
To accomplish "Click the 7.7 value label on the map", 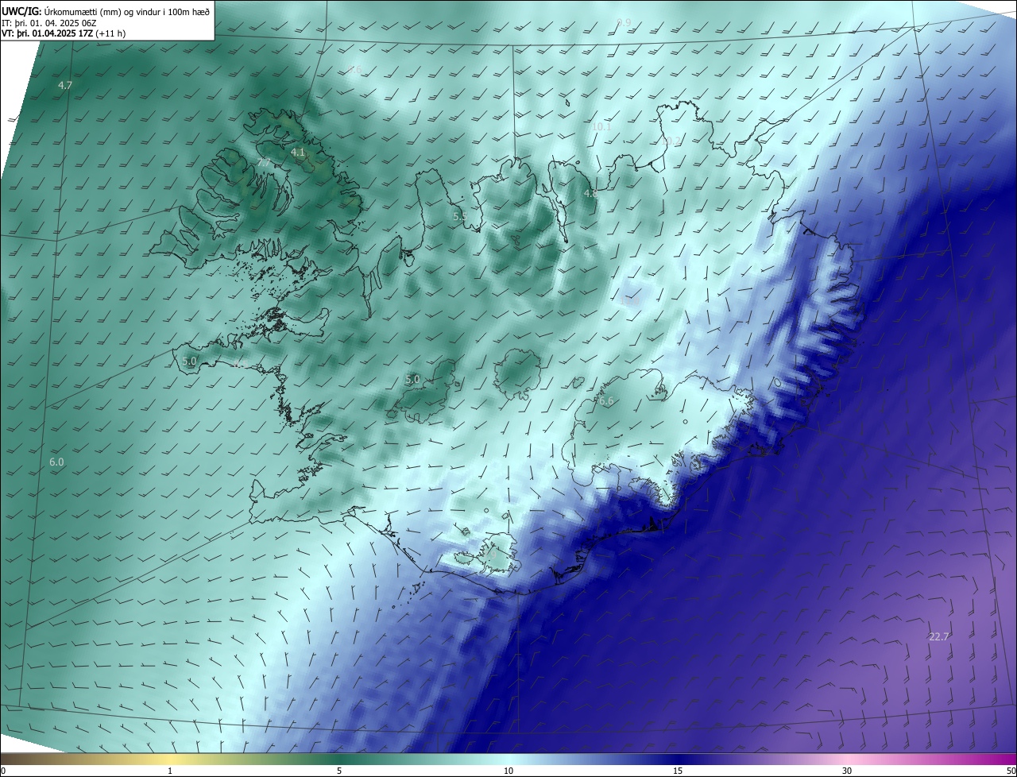I will click(264, 163).
